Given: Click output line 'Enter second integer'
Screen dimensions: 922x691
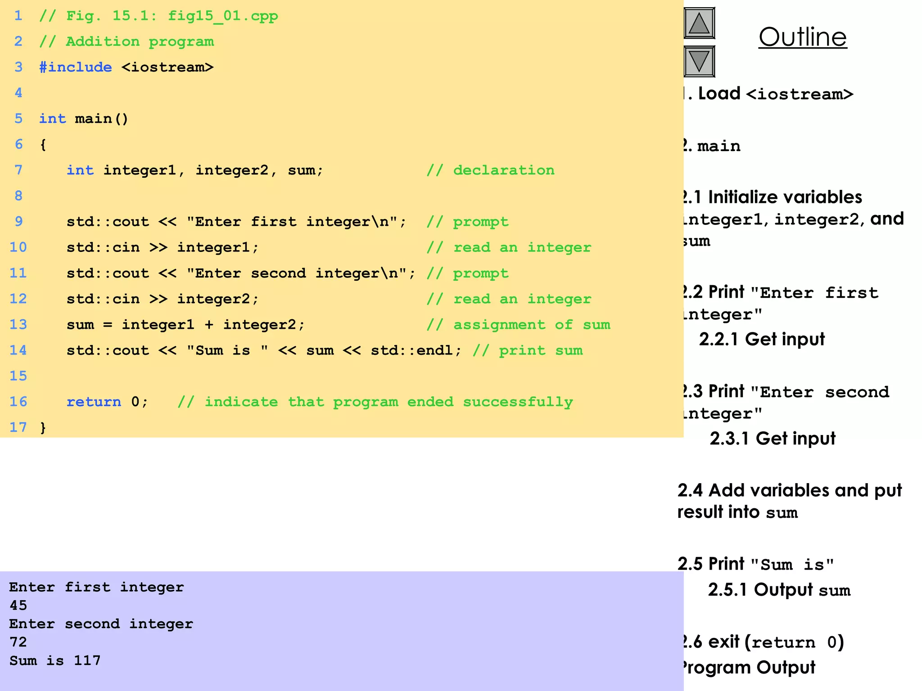Looking at the screenshot, I should point(101,624).
